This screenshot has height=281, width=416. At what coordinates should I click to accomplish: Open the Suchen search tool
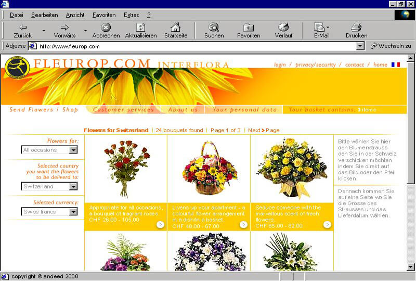[x=214, y=31]
